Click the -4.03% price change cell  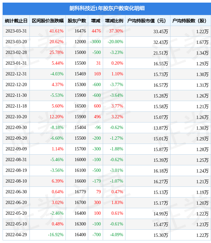[x=57, y=74]
